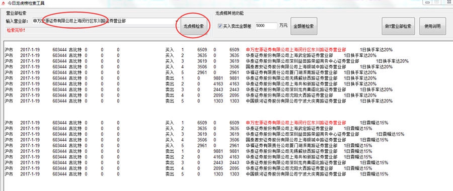The height and width of the screenshot is (191, 453).
Task: Click 华泰证券沈阳大西路 in 震幅达15% block
Action: pos(289,168)
